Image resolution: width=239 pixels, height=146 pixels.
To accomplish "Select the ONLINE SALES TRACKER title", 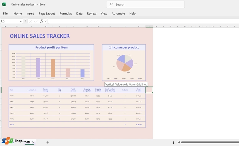I will 40,36.
